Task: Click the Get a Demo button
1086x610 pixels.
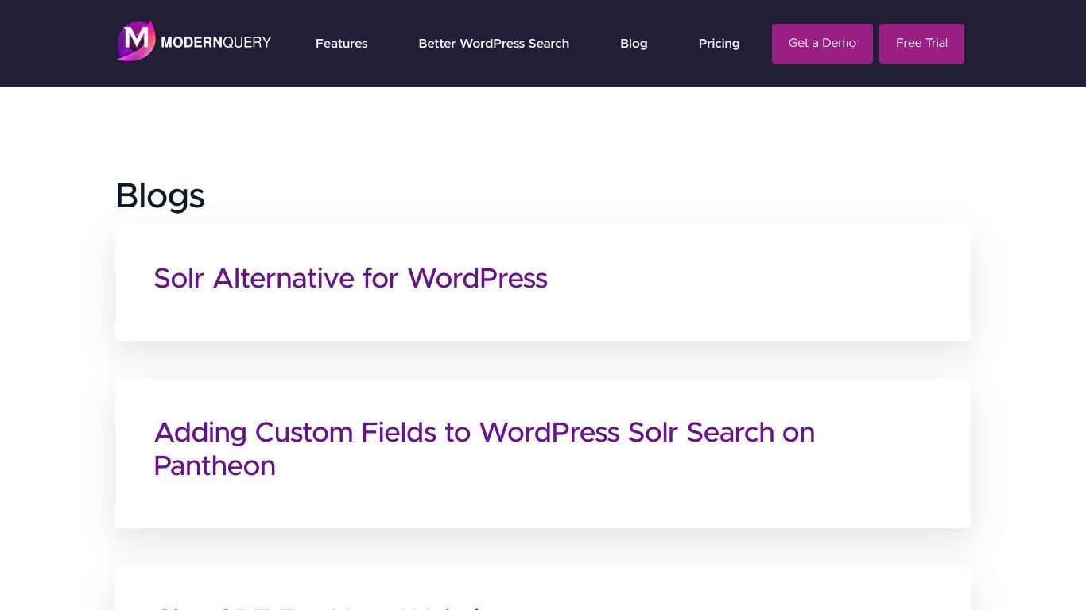Action: [822, 44]
